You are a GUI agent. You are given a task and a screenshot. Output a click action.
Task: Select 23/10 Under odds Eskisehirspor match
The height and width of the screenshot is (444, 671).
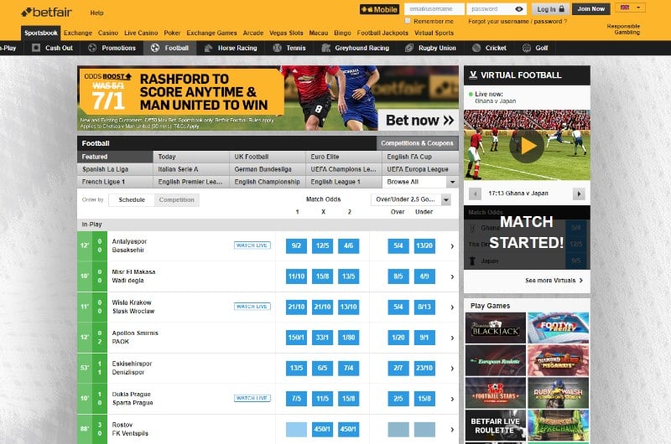pyautogui.click(x=424, y=368)
